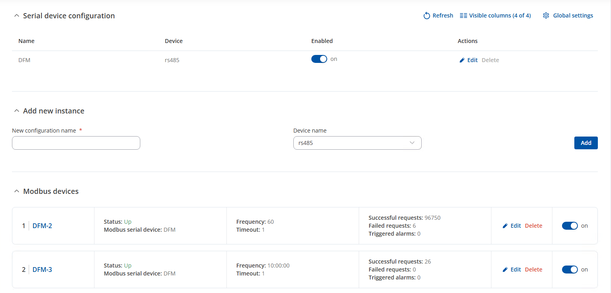Image resolution: width=611 pixels, height=293 pixels.
Task: Click the pencil edit icon for DFM-2
Action: 505,226
